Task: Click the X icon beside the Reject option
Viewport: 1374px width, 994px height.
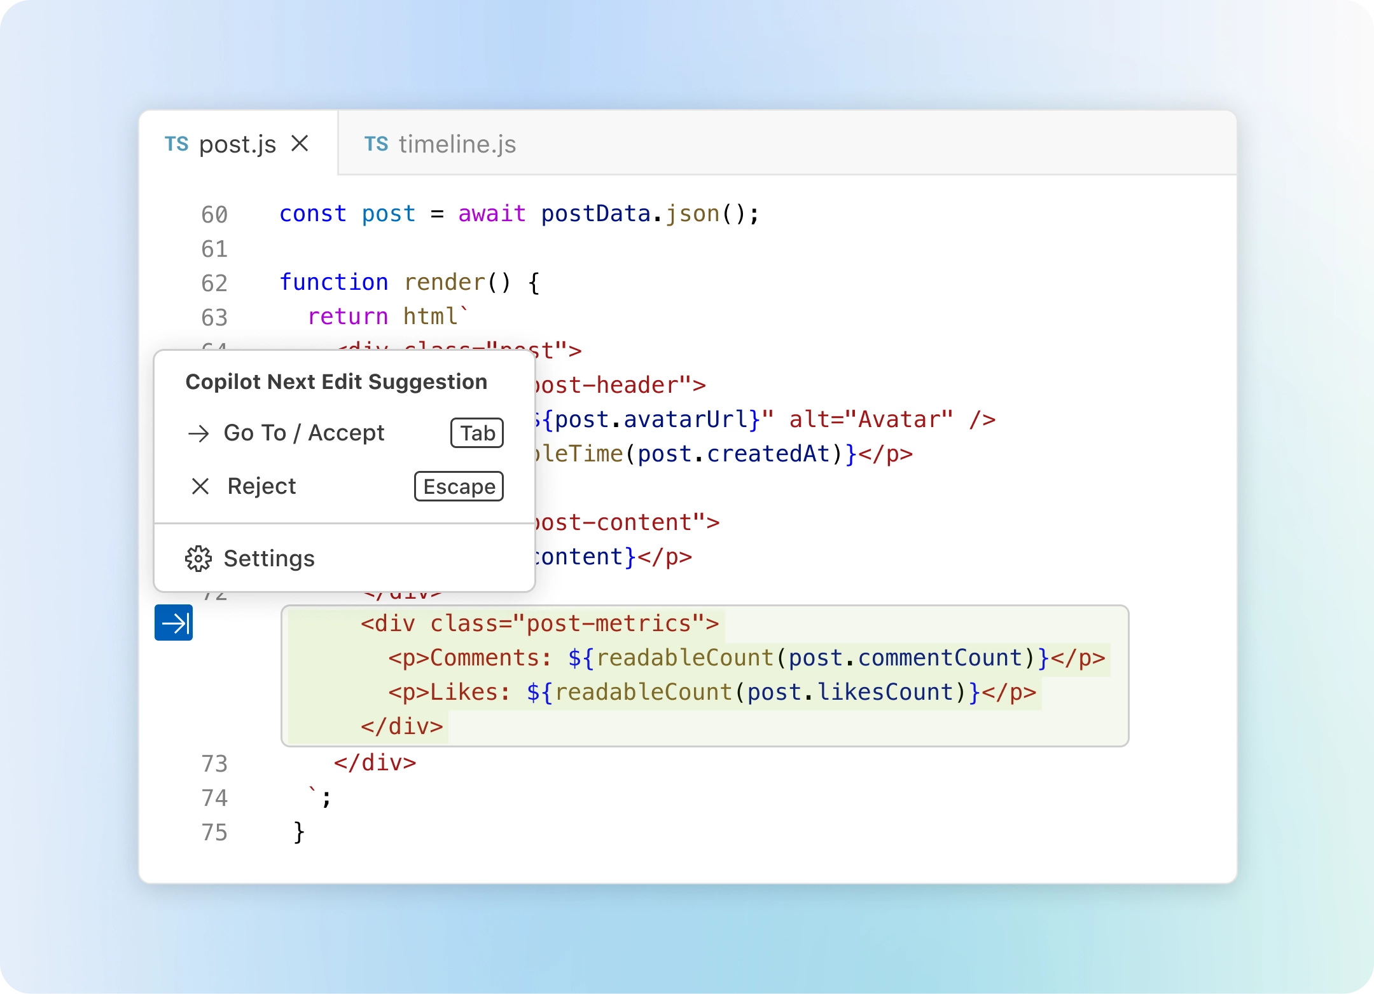Action: tap(200, 486)
